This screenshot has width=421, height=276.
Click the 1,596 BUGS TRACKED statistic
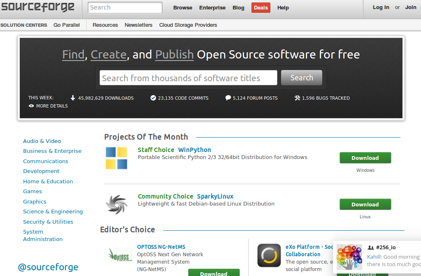click(326, 98)
